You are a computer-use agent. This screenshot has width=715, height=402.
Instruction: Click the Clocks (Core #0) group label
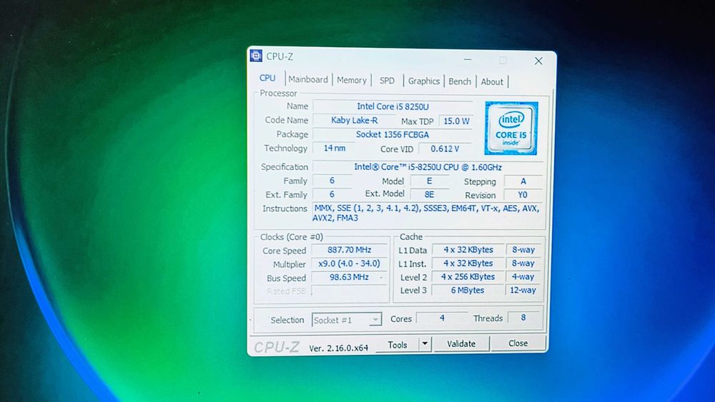pos(292,237)
